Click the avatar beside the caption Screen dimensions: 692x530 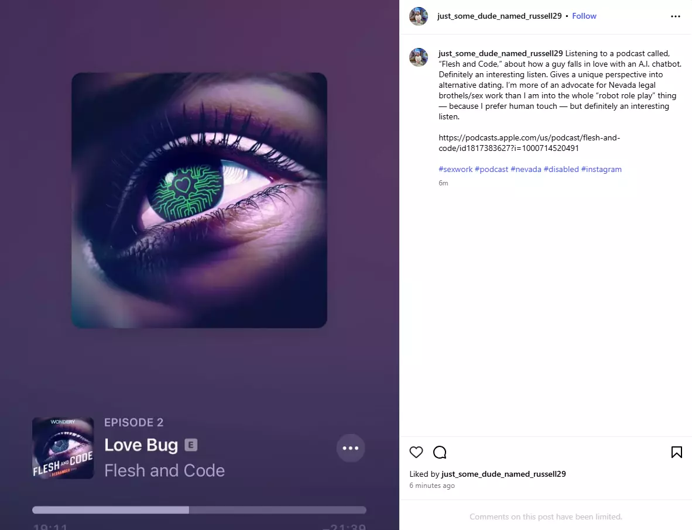coord(419,57)
